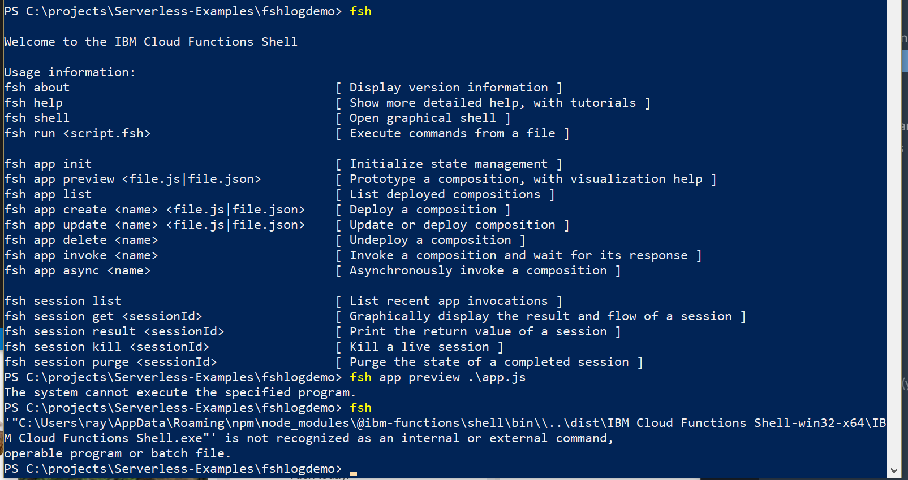Viewport: 908px width, 480px height.
Task: Click 'fsh app delete <name>' command
Action: [x=81, y=240]
